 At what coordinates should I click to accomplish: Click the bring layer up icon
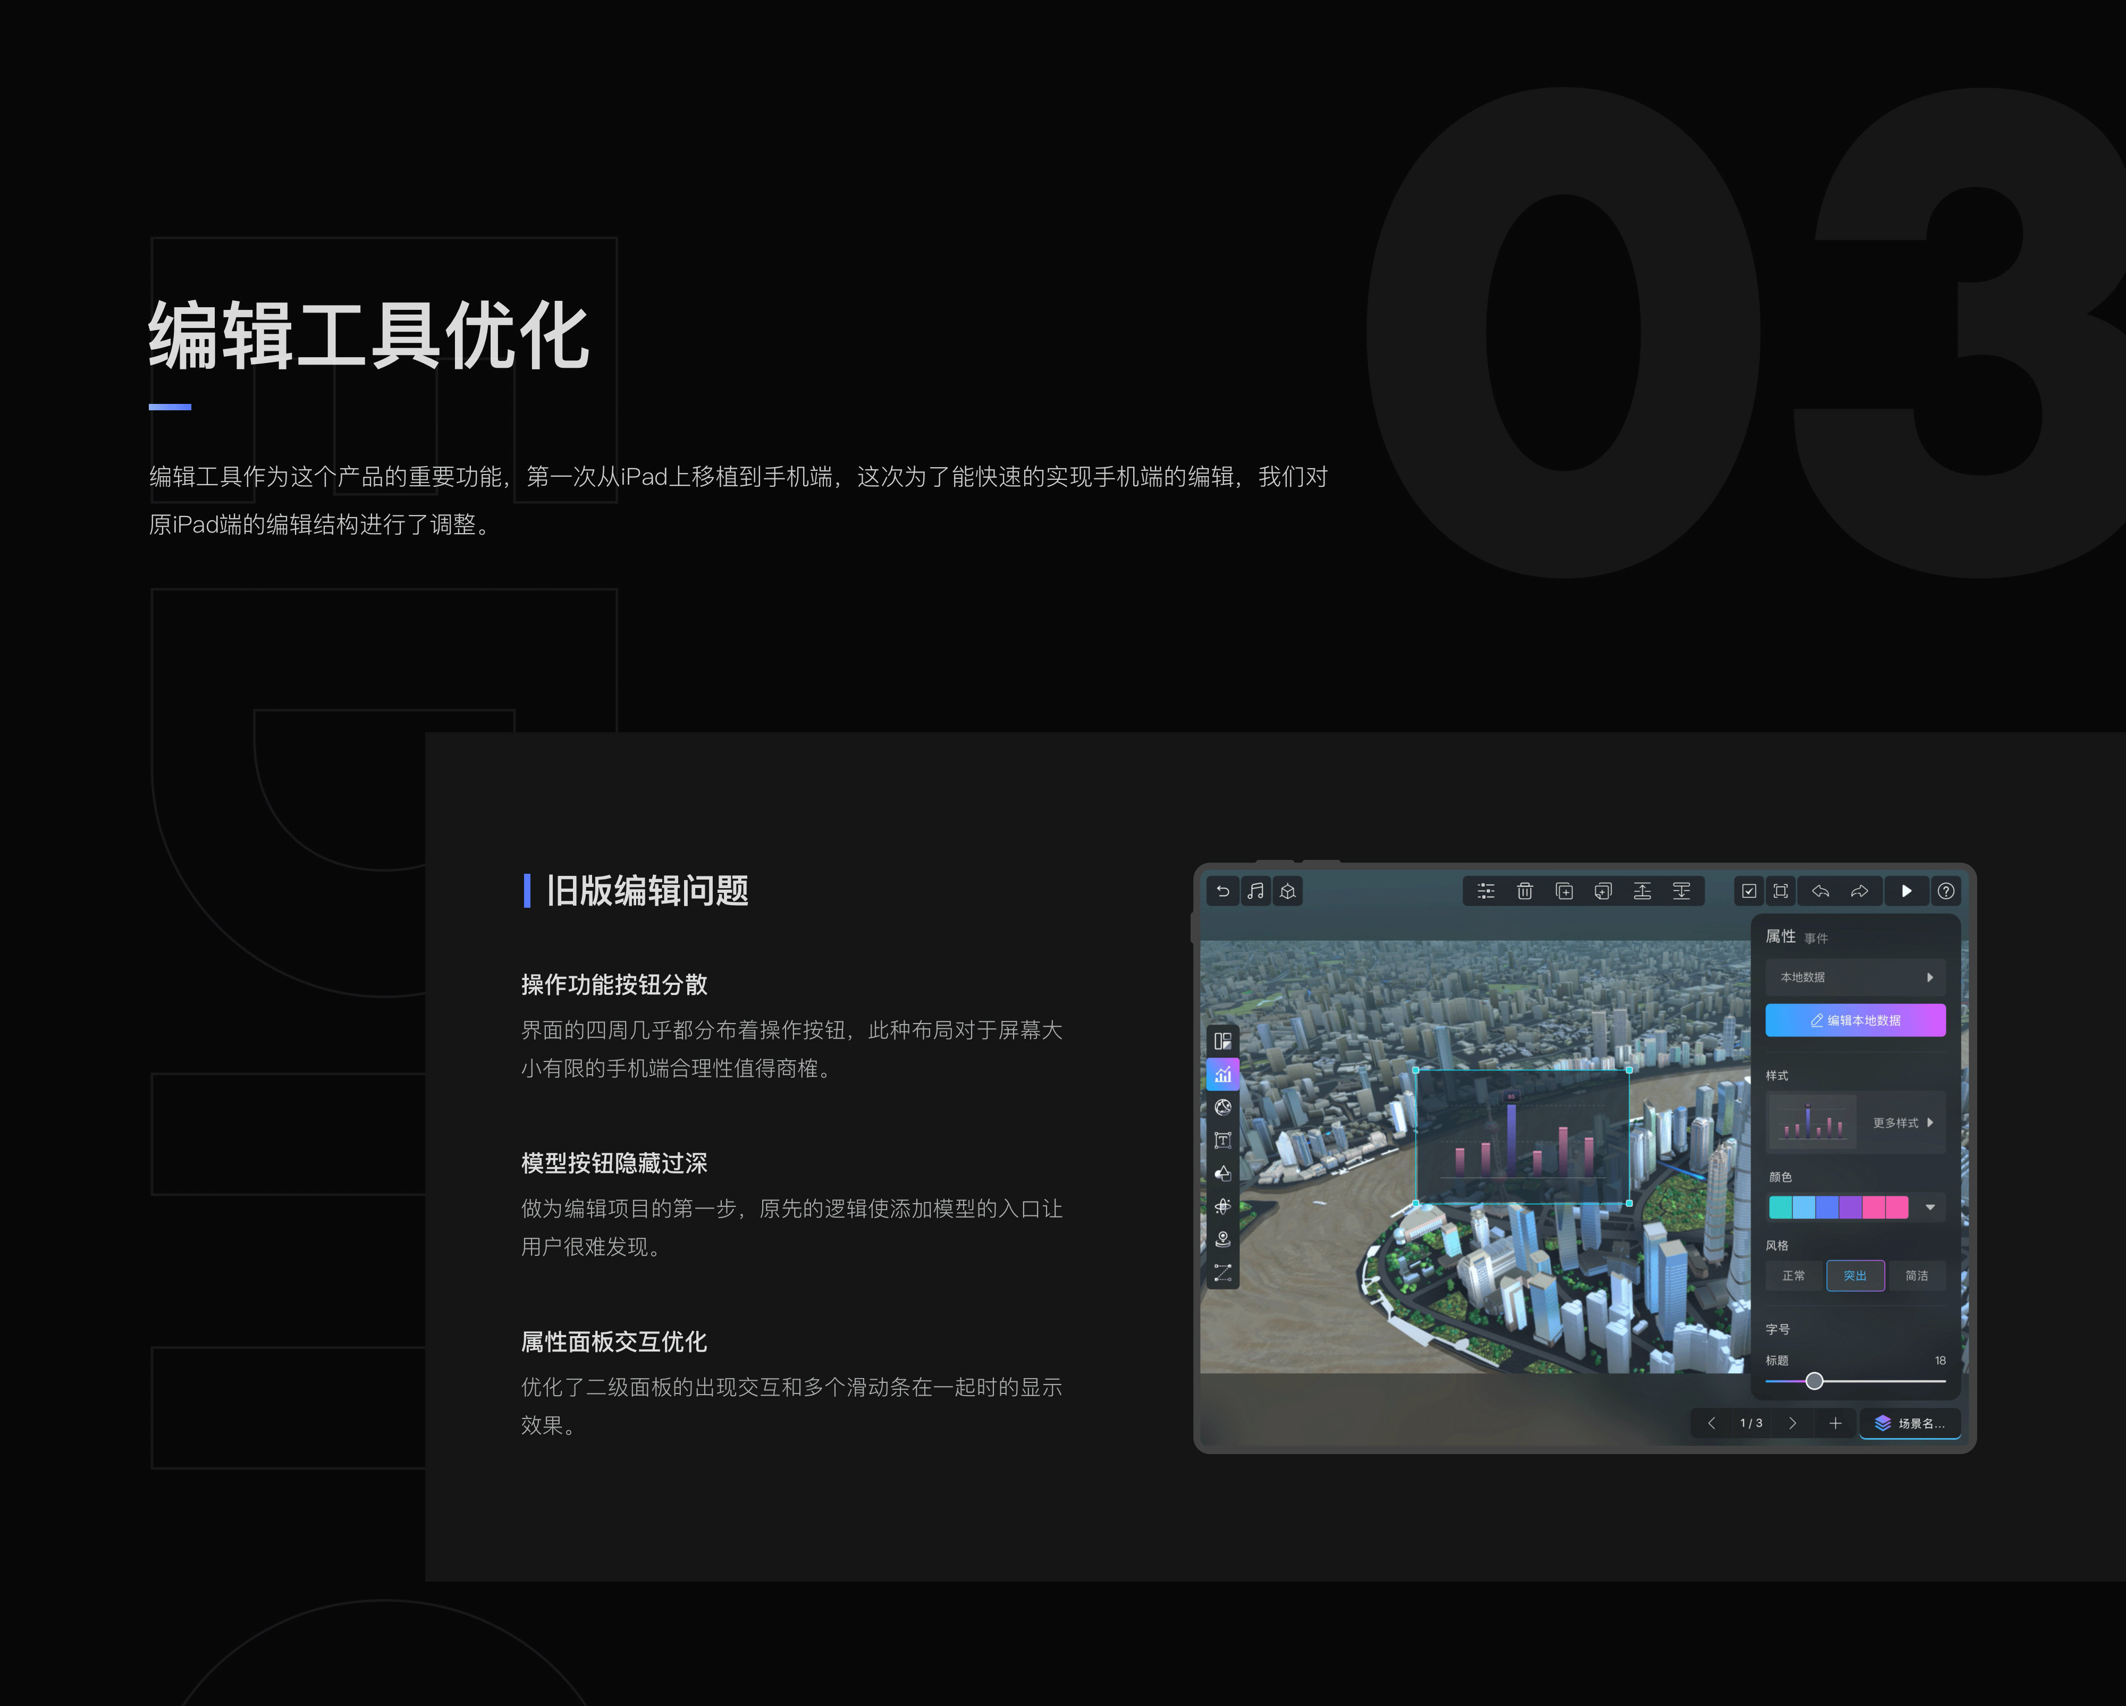coord(1642,891)
